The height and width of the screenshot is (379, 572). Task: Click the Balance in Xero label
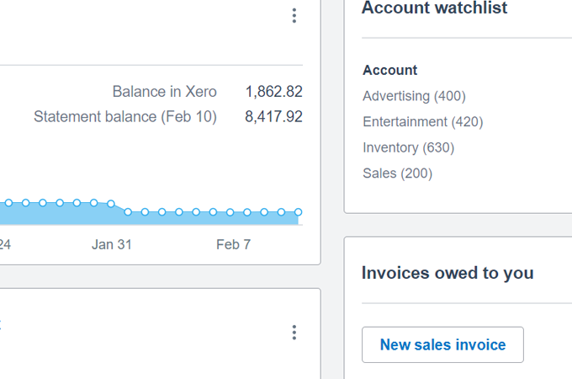[x=164, y=92]
